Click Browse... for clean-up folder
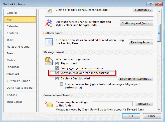Viewport: 165px width, 122px height. [x=144, y=104]
